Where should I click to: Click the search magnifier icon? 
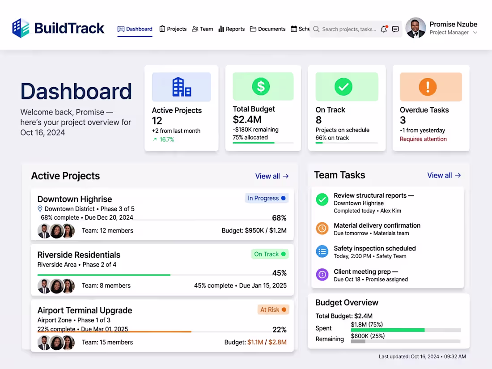316,29
